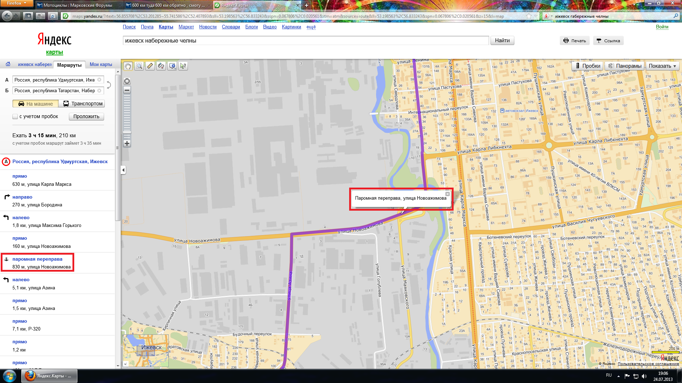
Task: Select the hand pan tool
Action: [x=128, y=66]
